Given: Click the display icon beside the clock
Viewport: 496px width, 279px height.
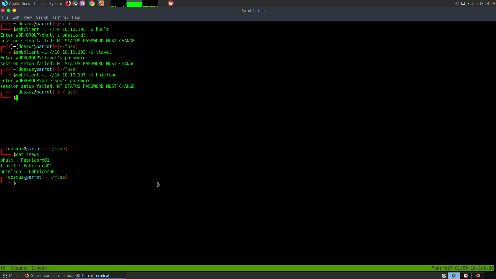Looking at the screenshot, I should tap(463, 3).
